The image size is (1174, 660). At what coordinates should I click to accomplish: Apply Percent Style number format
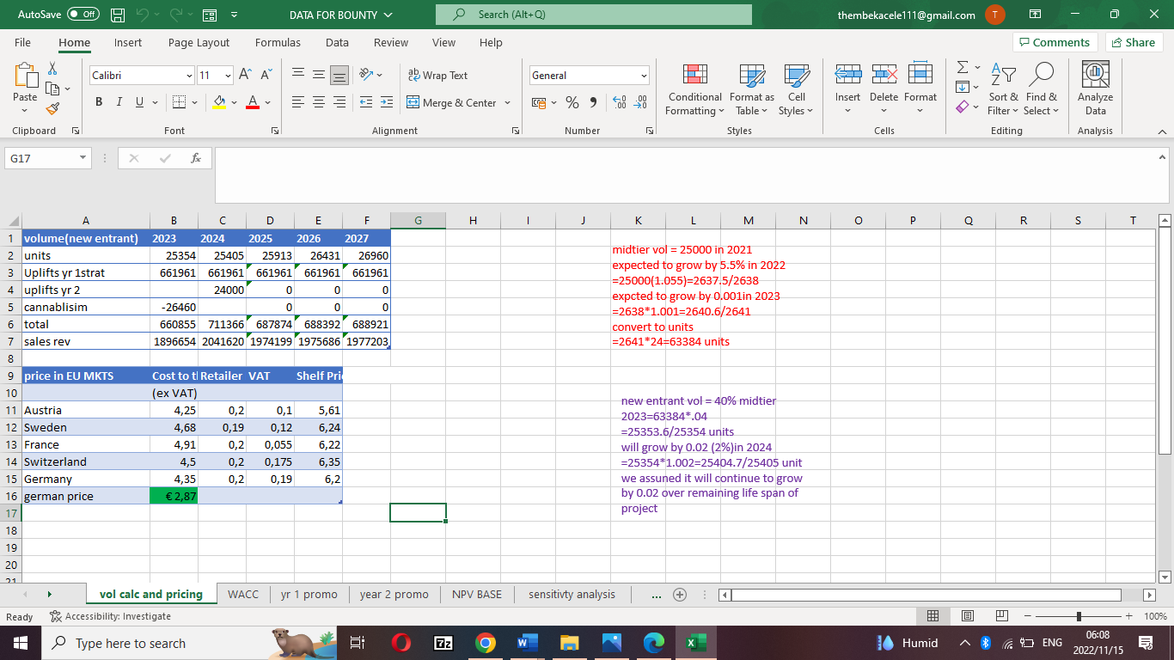coord(572,103)
